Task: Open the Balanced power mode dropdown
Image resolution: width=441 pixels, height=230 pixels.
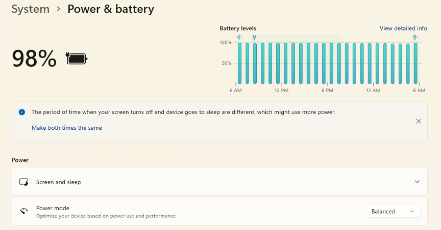Action: tap(393, 212)
